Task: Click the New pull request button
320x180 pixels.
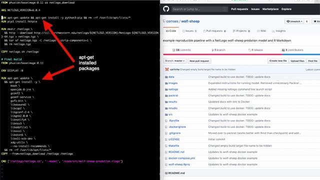Action: click(x=199, y=61)
